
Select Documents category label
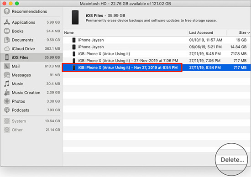point(22,40)
